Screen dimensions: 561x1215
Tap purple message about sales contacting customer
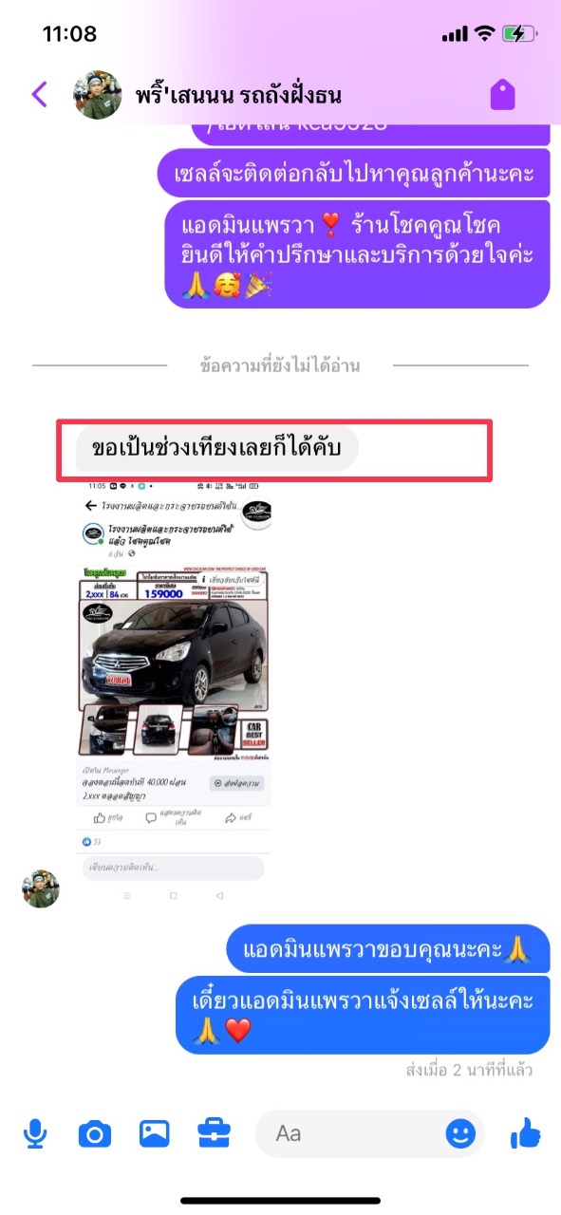pyautogui.click(x=353, y=174)
